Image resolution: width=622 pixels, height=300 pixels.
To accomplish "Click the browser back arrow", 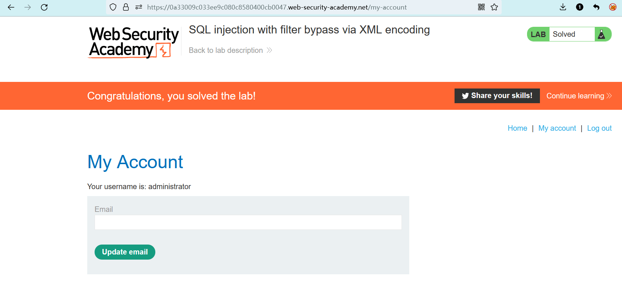I will click(x=11, y=7).
